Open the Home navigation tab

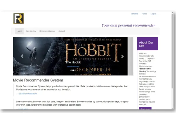click(x=19, y=31)
